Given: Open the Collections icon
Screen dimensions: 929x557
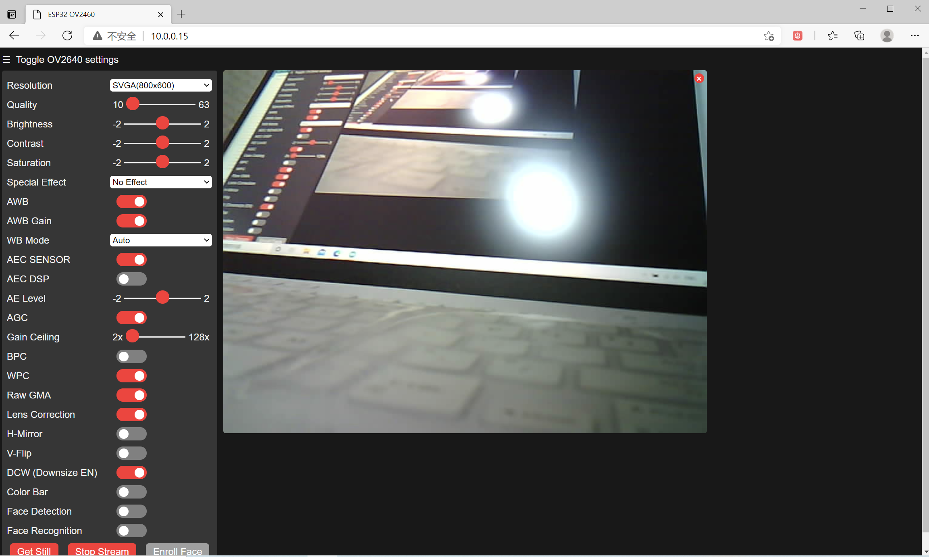Looking at the screenshot, I should (859, 36).
